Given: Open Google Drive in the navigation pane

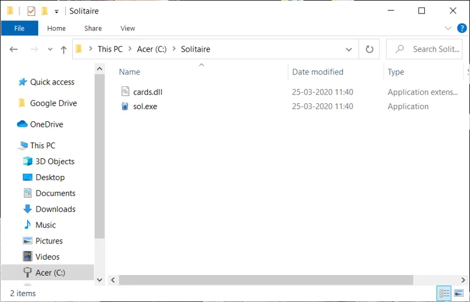Looking at the screenshot, I should (53, 103).
